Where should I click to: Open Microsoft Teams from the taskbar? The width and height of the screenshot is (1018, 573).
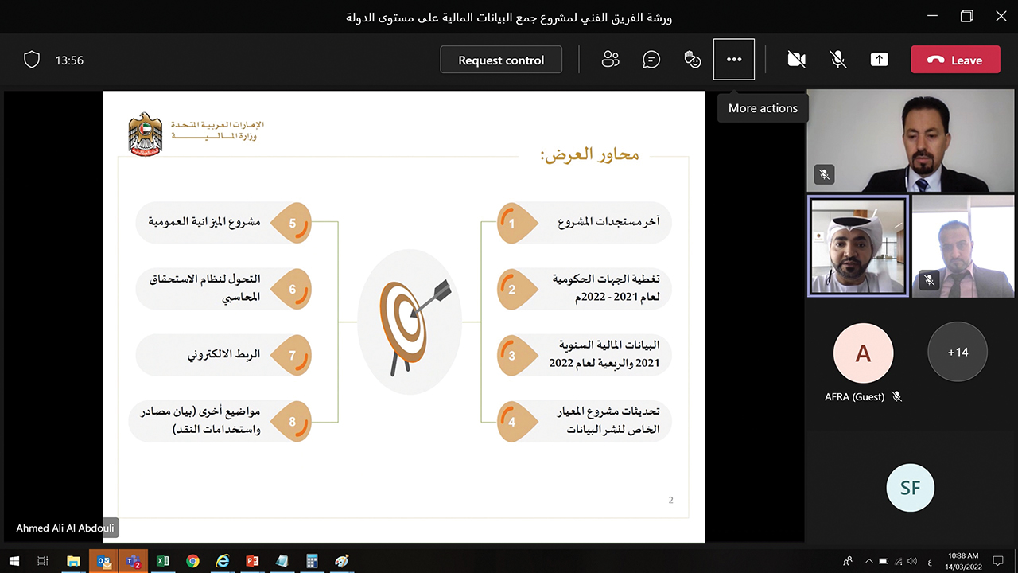point(134,561)
